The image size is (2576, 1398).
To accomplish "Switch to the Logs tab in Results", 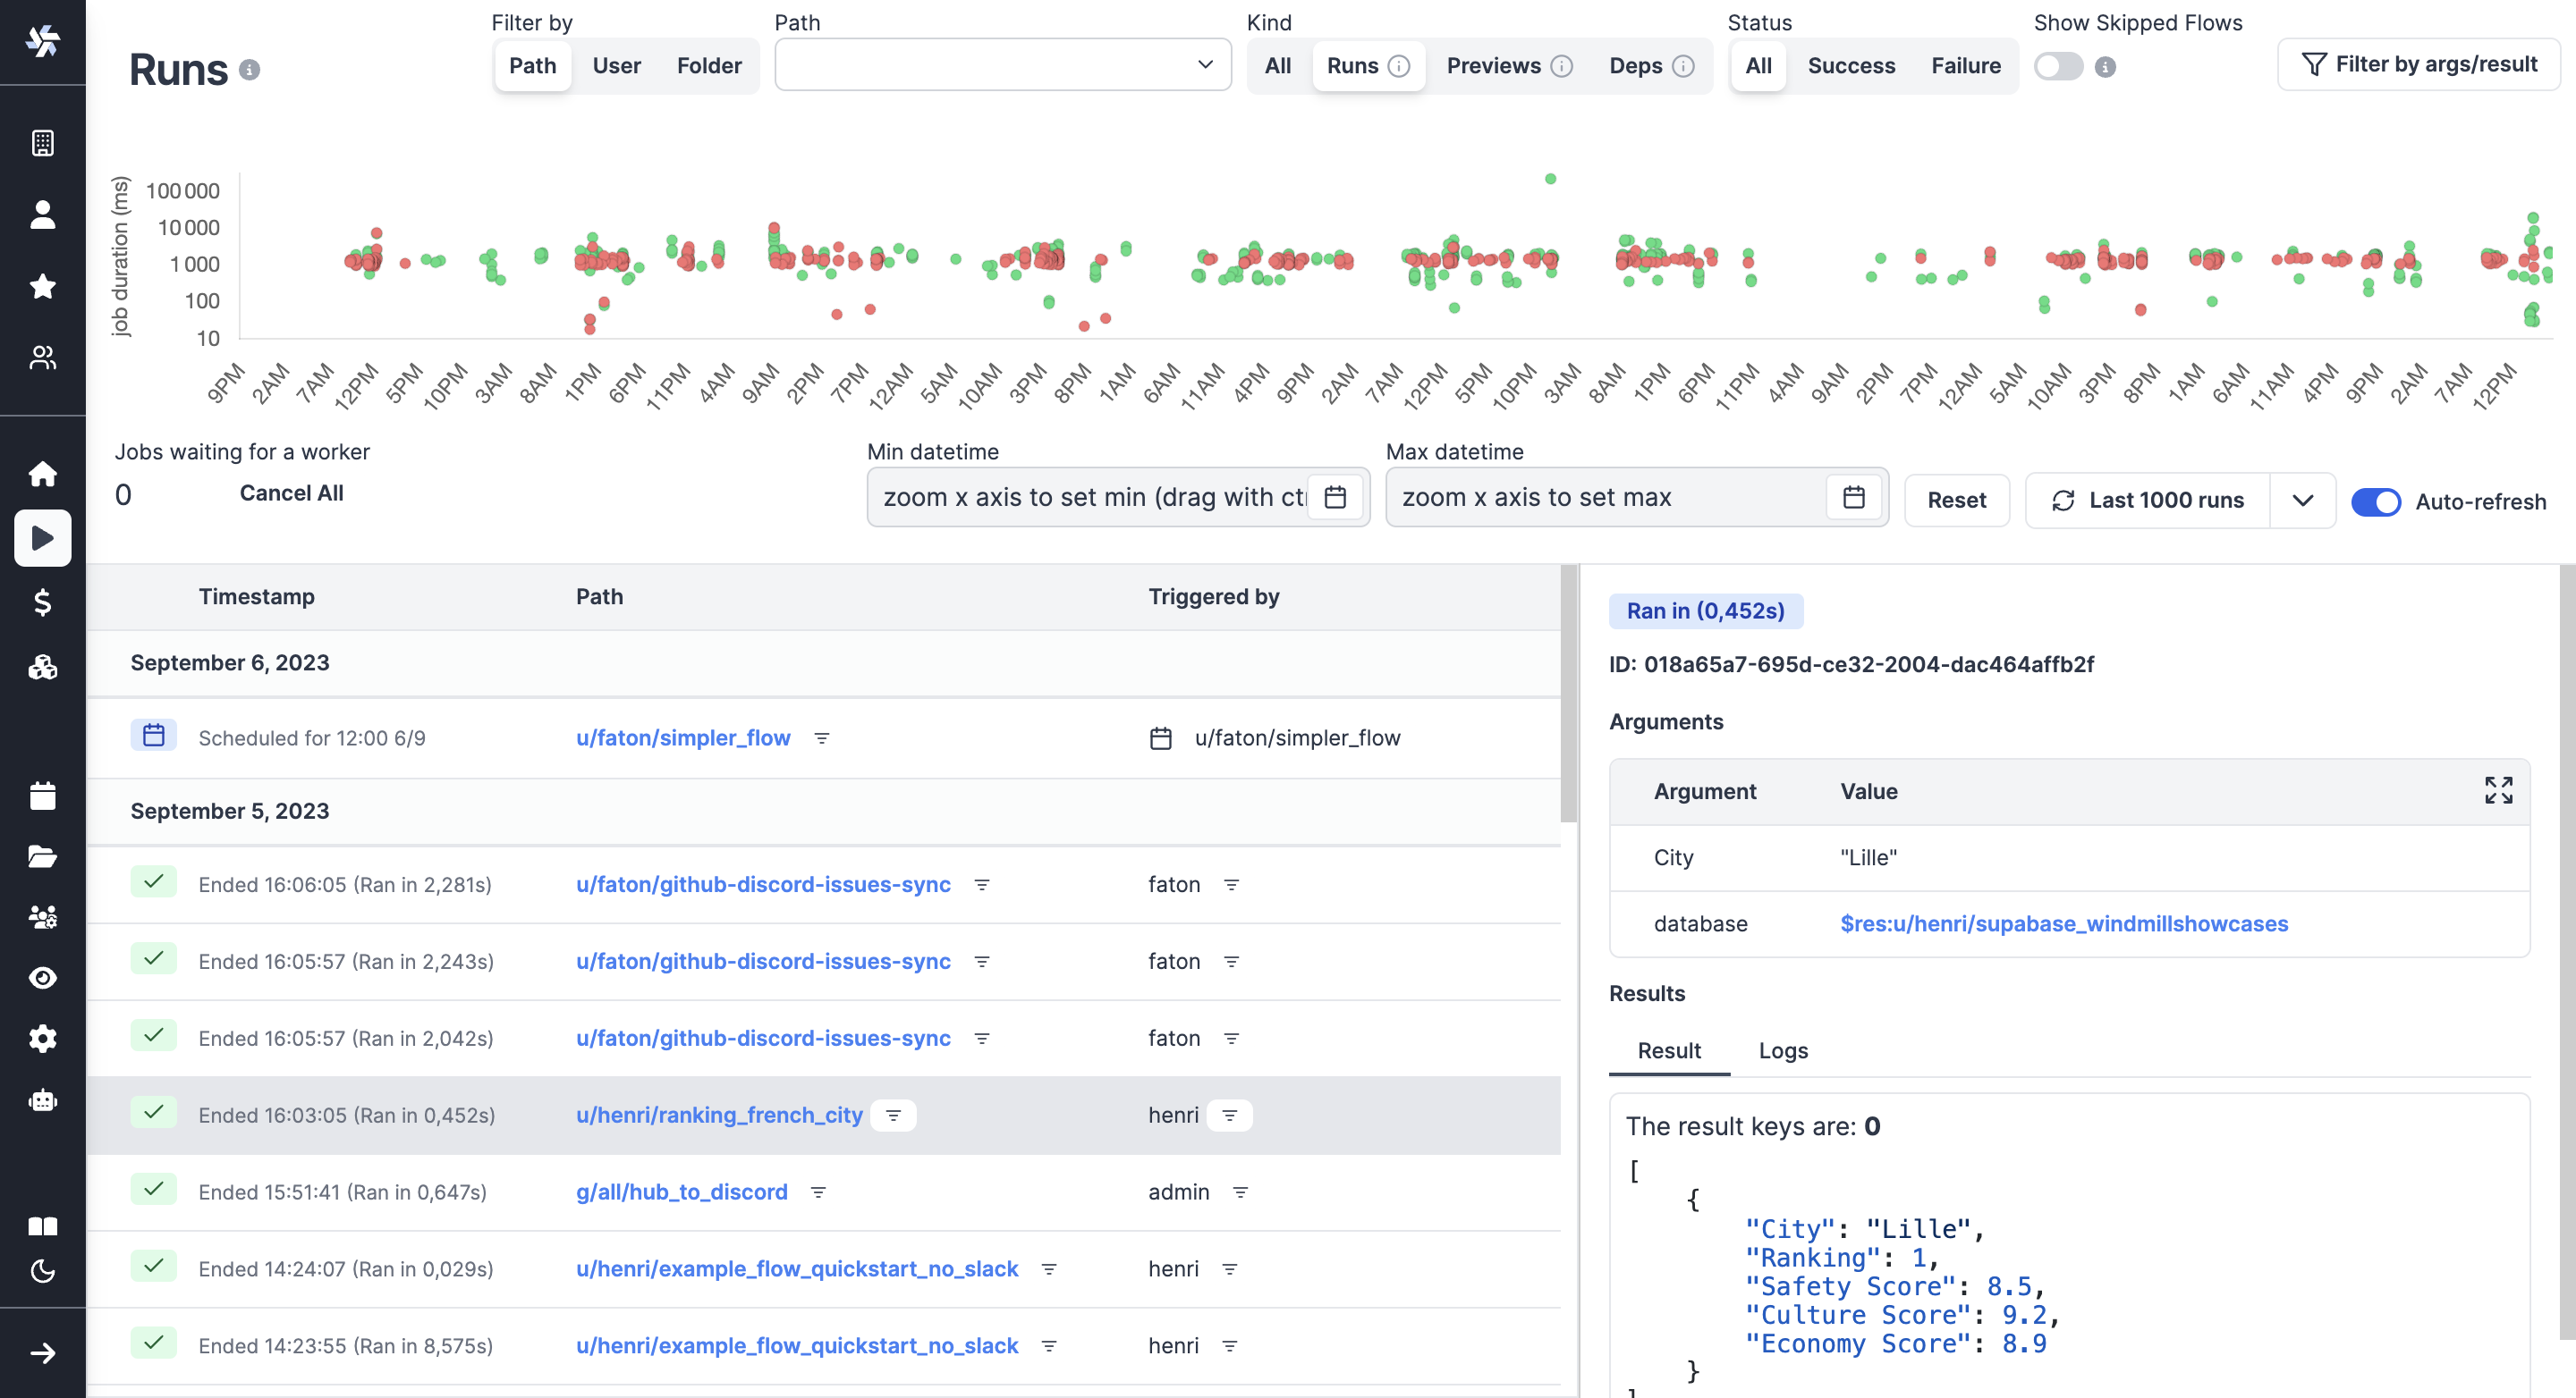I will pyautogui.click(x=1783, y=1050).
